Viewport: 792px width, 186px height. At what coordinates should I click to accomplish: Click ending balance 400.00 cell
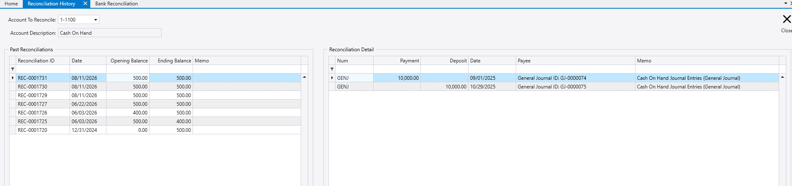click(171, 121)
